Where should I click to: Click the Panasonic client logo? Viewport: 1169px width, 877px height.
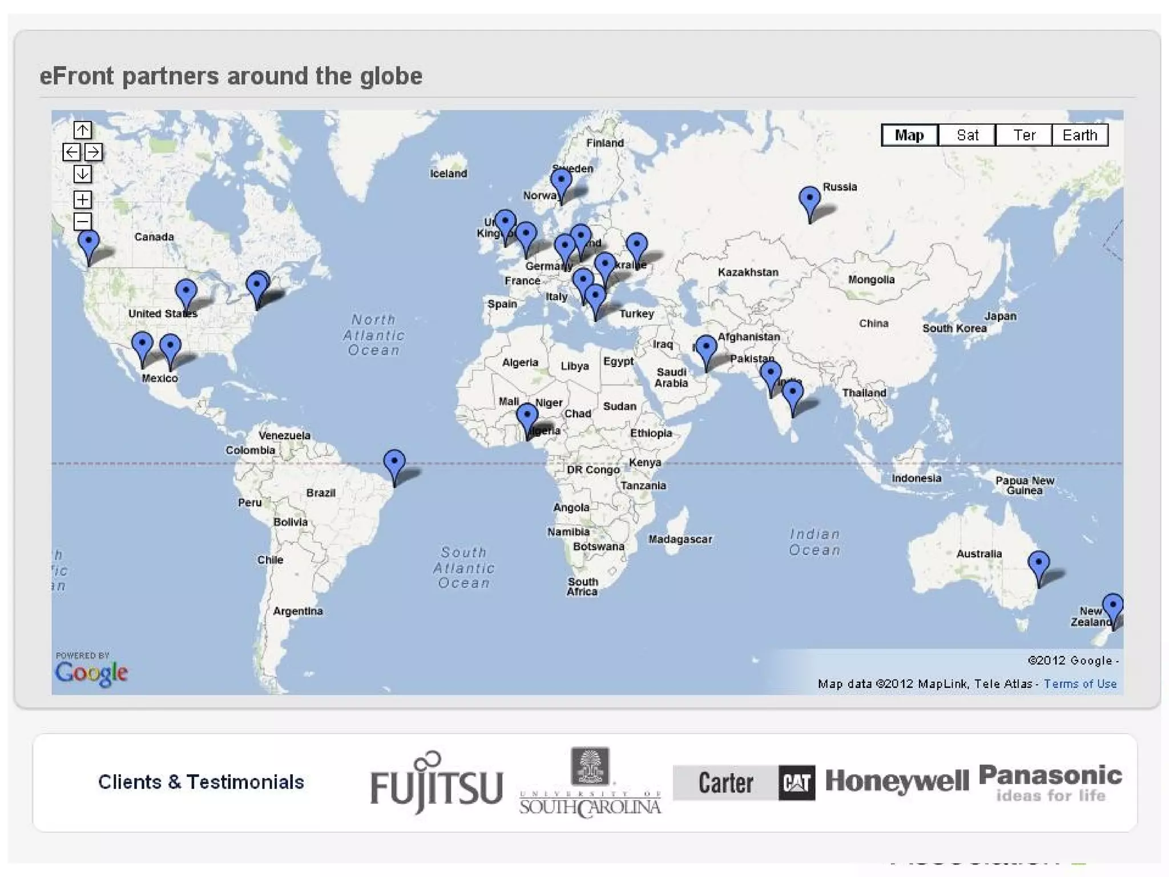pyautogui.click(x=1050, y=783)
